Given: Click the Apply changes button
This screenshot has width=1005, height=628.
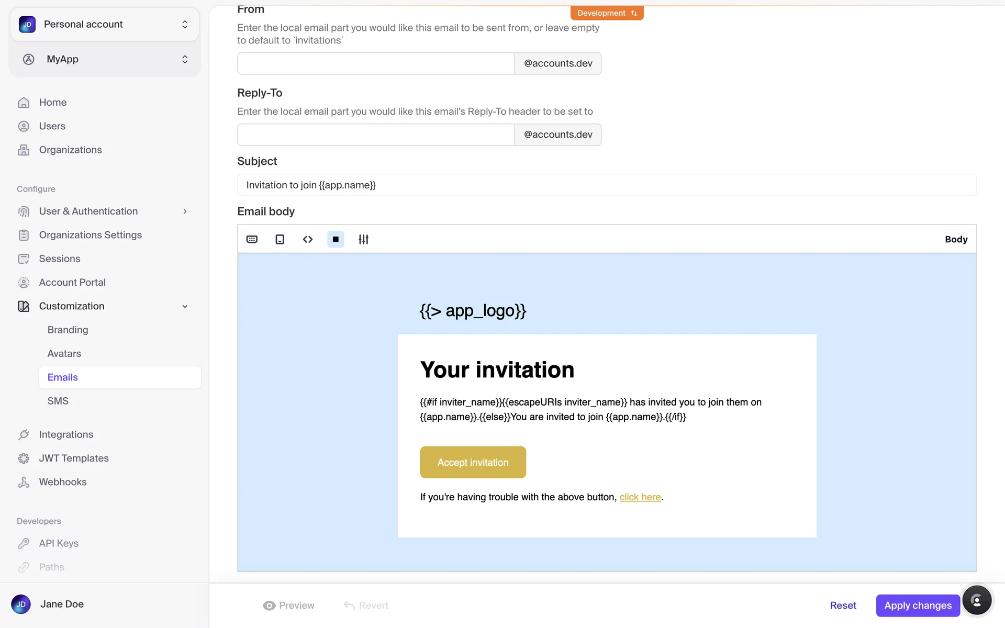Looking at the screenshot, I should (918, 605).
